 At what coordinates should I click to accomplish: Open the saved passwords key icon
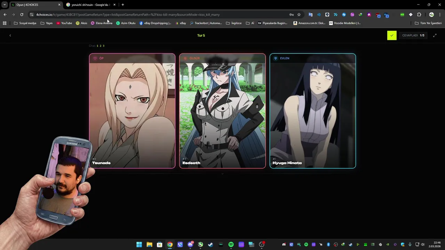coord(291,15)
